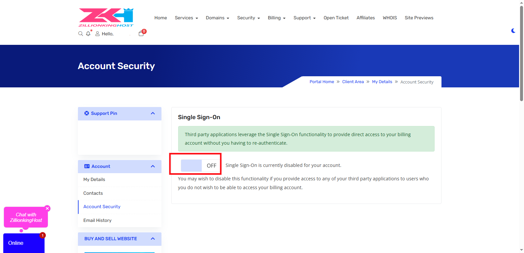
Task: Open the Services dropdown menu
Action: (186, 18)
